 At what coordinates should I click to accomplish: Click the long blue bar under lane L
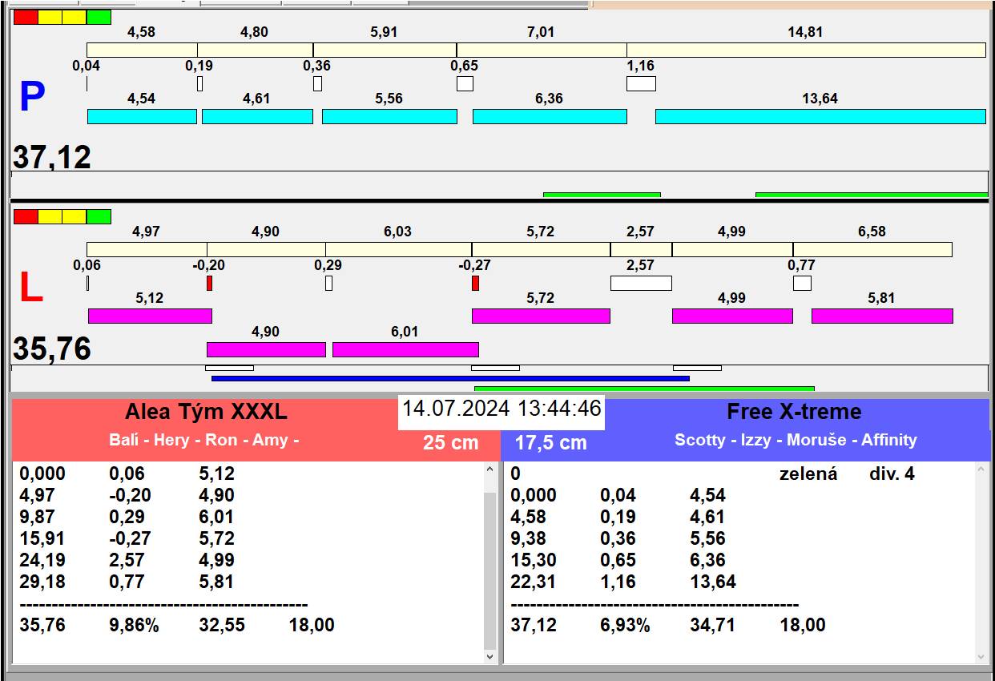pyautogui.click(x=449, y=378)
